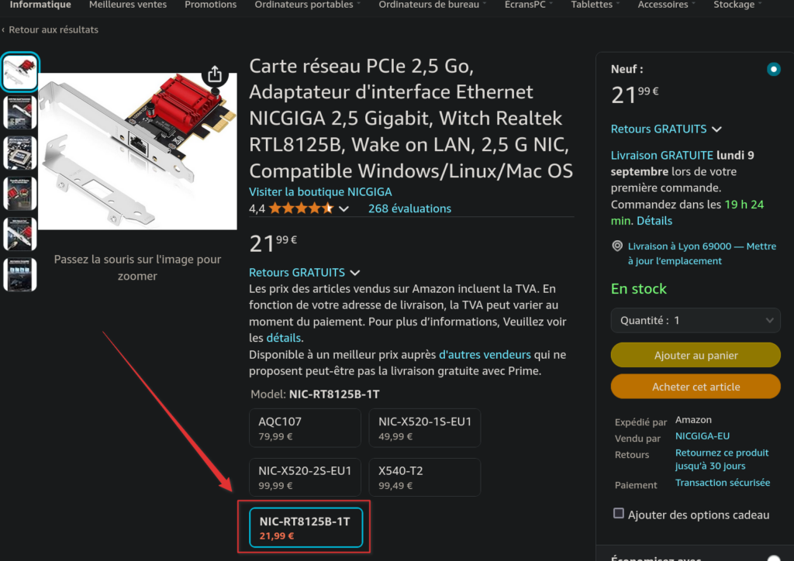This screenshot has width=794, height=561.
Task: Visit the NICGIGA store link
Action: click(320, 191)
